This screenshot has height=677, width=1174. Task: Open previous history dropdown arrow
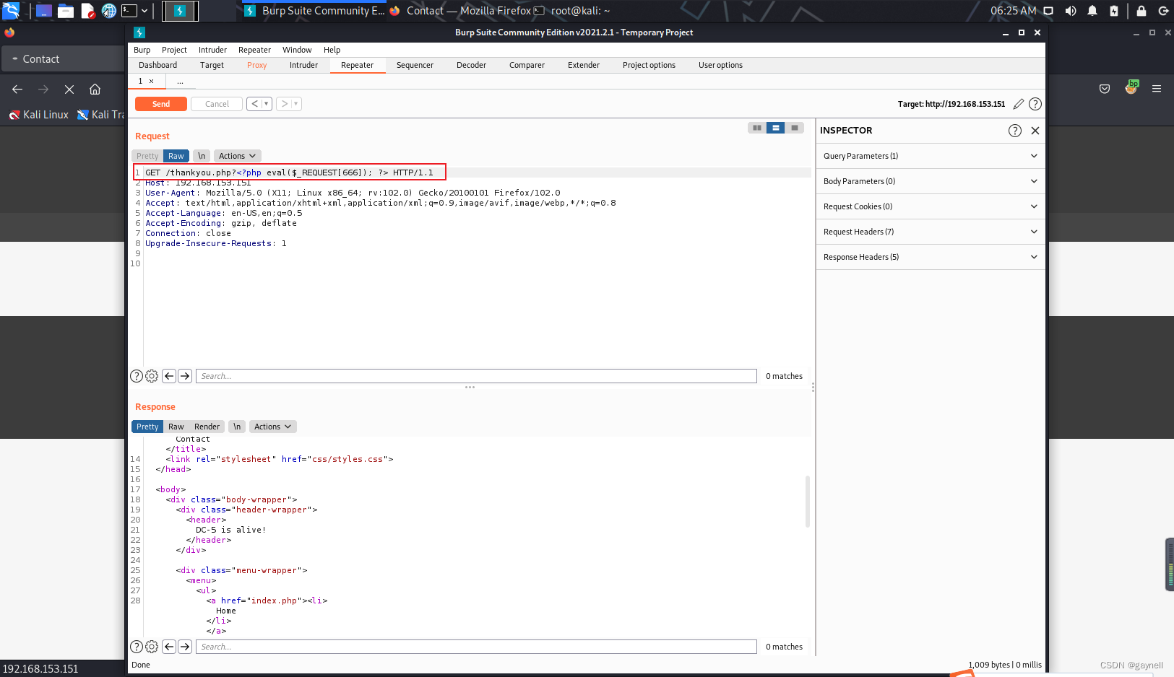(267, 104)
